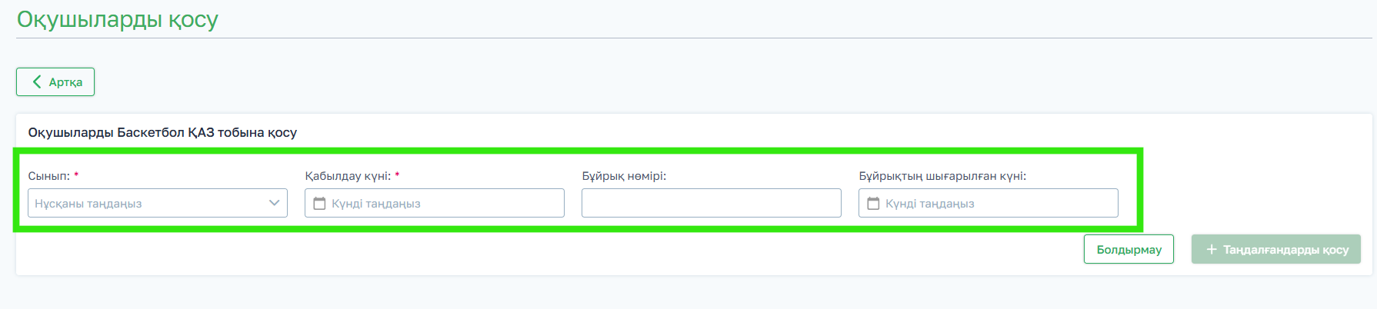Click the Сынып field label
1377x309 pixels.
click(x=48, y=176)
